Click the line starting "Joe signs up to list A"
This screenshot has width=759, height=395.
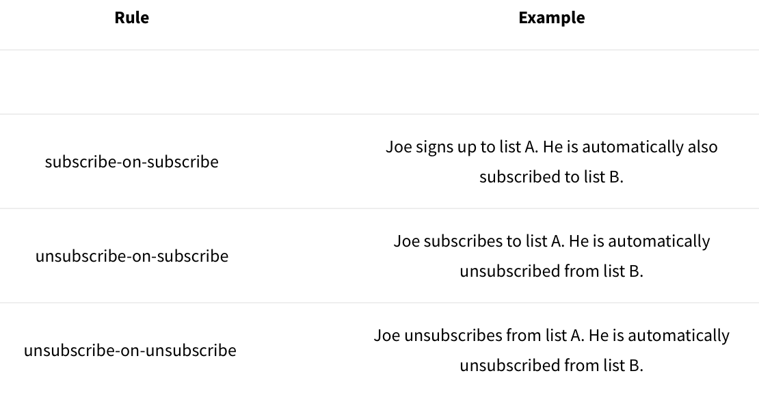coord(551,147)
